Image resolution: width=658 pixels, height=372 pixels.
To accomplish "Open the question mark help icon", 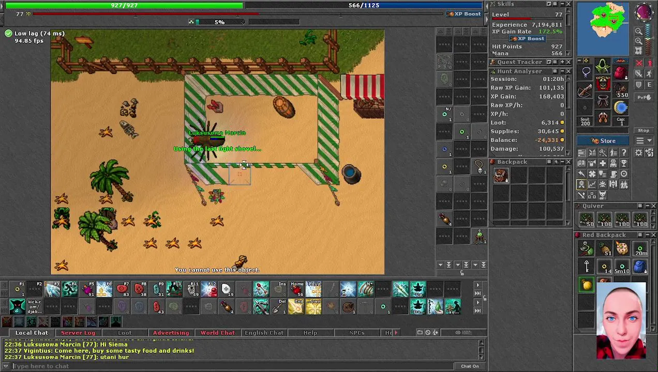I will coord(624,152).
